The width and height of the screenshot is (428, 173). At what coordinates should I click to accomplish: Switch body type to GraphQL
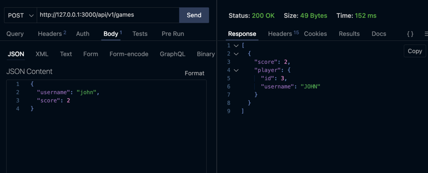tap(173, 54)
